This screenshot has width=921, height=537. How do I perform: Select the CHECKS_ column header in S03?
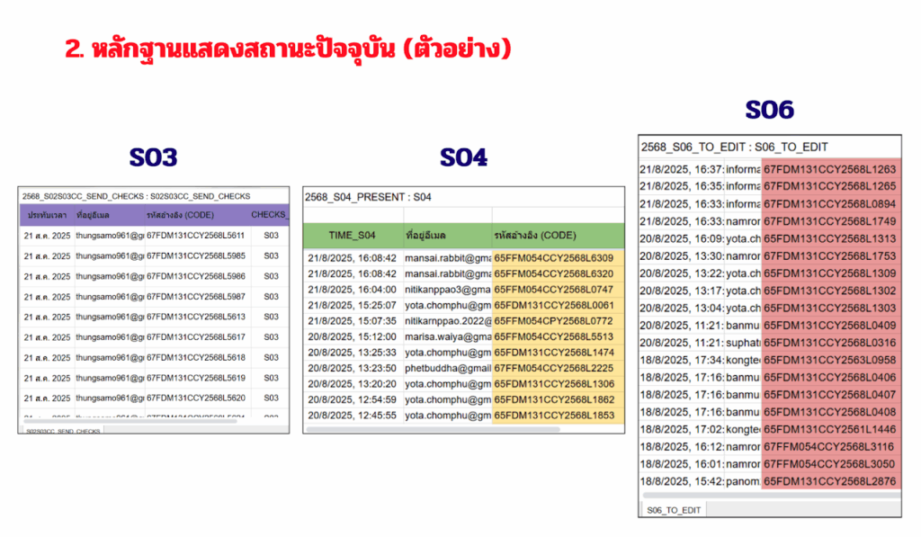pyautogui.click(x=269, y=216)
